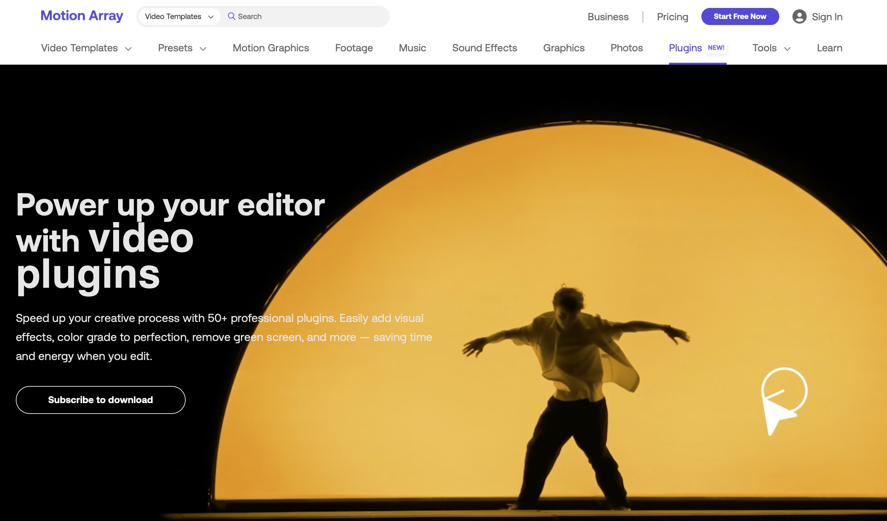Click Subscribe to download button
Image resolution: width=887 pixels, height=521 pixels.
100,400
